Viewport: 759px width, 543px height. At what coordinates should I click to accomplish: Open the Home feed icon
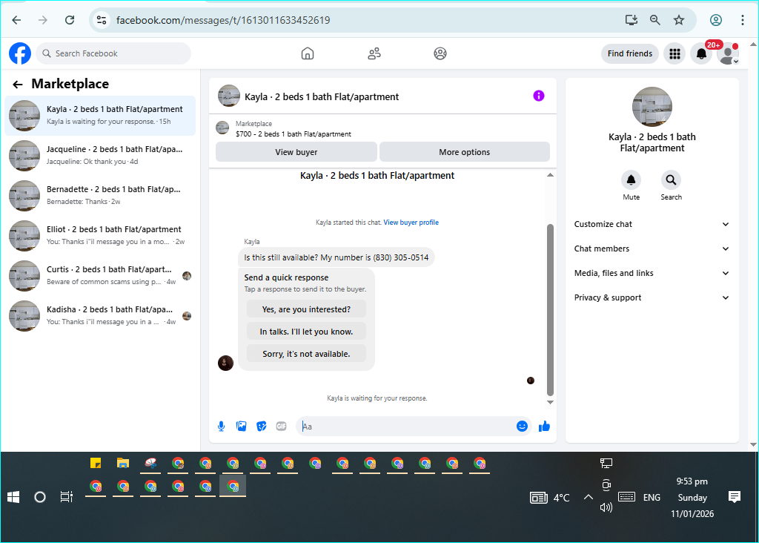[308, 53]
